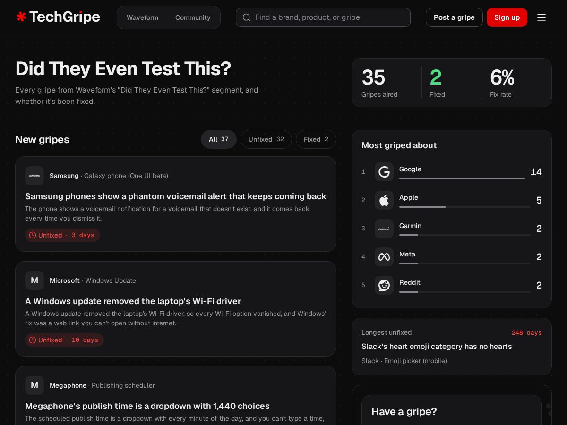Show the Fixed 2 gripes
Screen dimensions: 567x425
tap(316, 139)
